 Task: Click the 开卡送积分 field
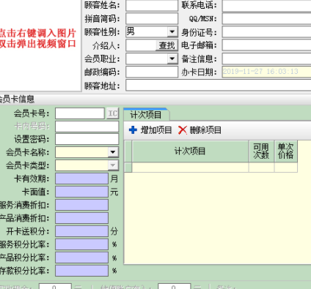(82, 231)
